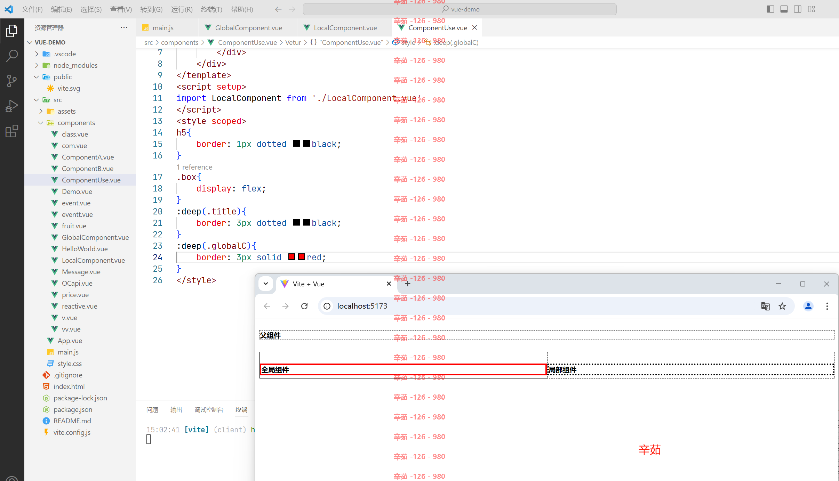Open App.vue in the explorer

70,341
